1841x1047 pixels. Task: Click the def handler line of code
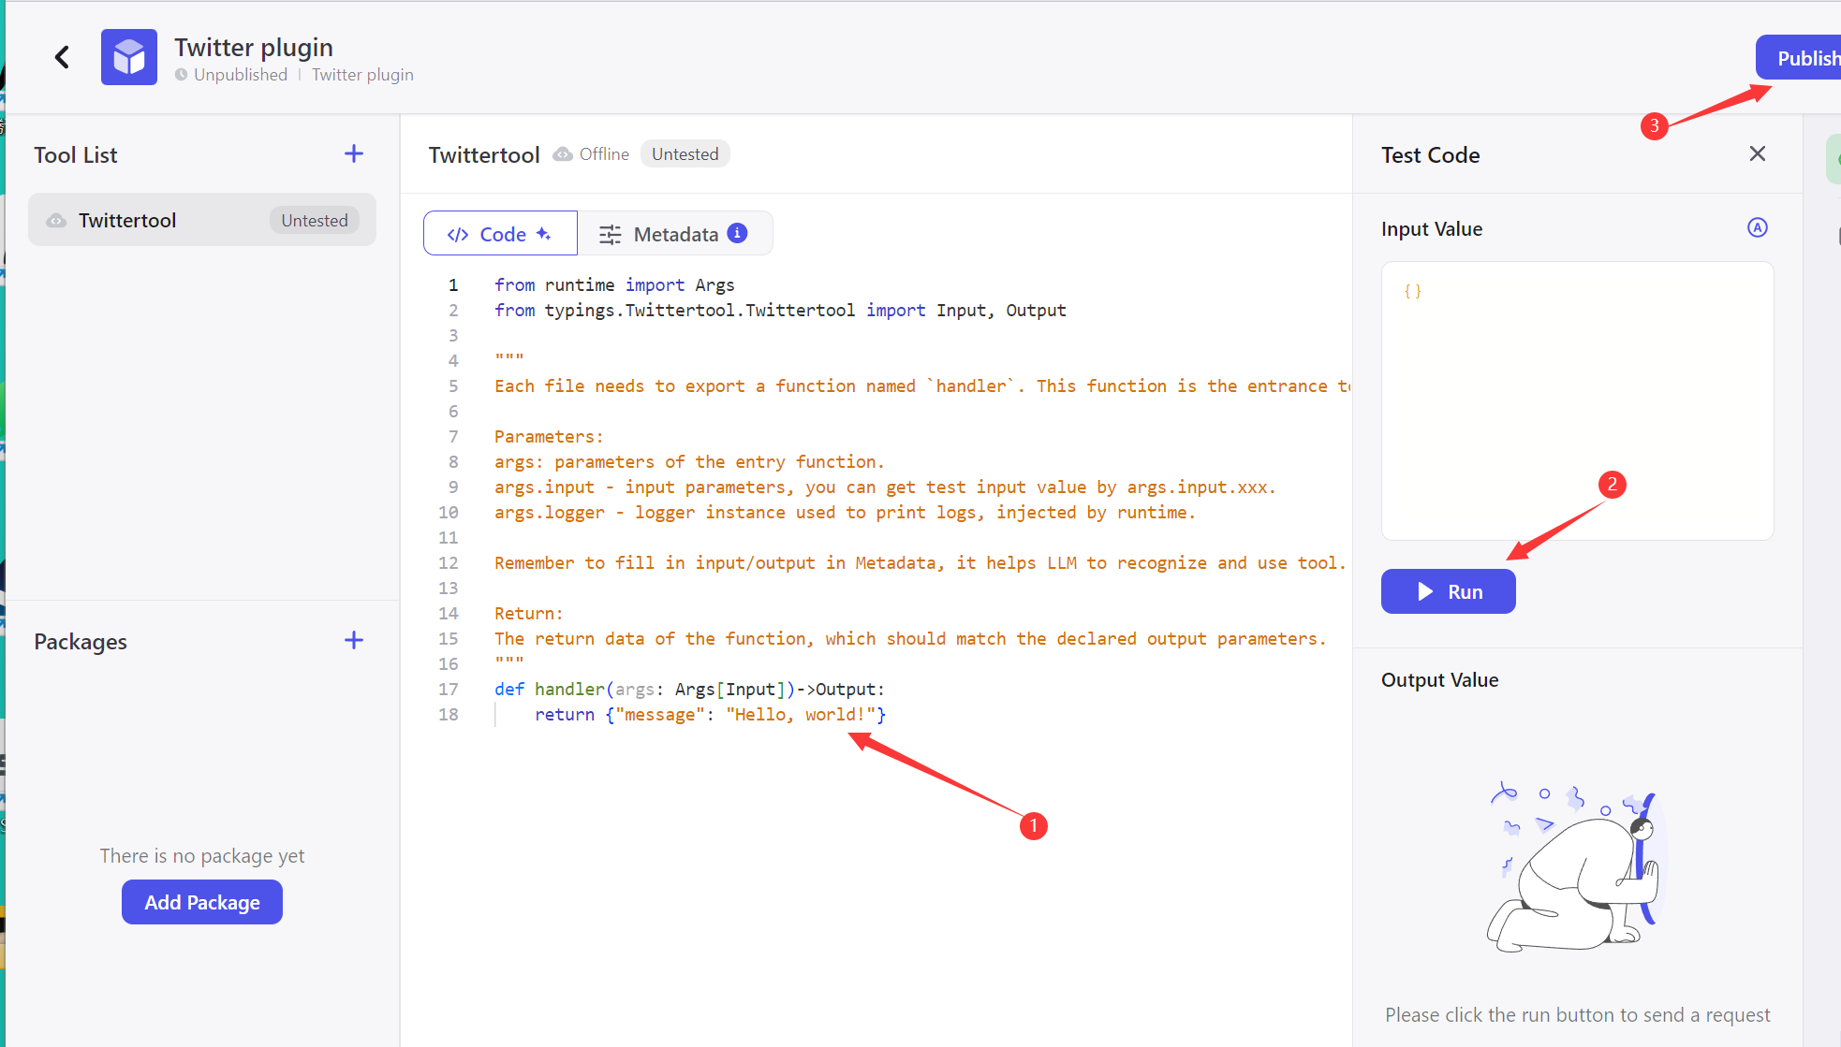coord(689,690)
